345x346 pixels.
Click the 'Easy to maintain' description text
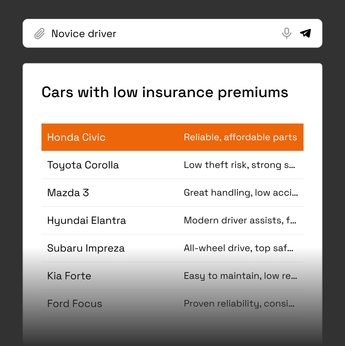tap(240, 276)
